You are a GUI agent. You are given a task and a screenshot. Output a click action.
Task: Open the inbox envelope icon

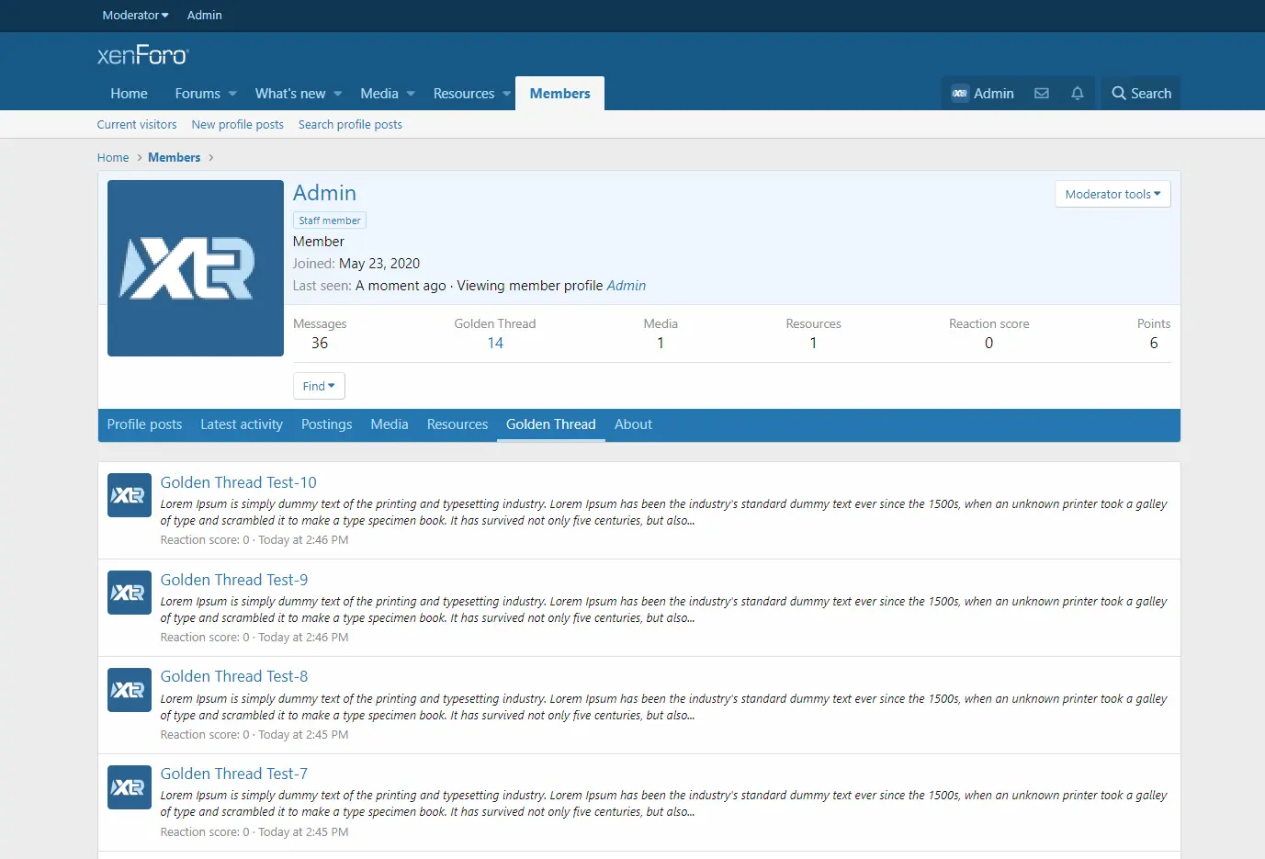click(1042, 94)
